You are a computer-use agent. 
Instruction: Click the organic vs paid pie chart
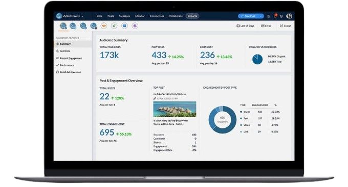[257, 59]
